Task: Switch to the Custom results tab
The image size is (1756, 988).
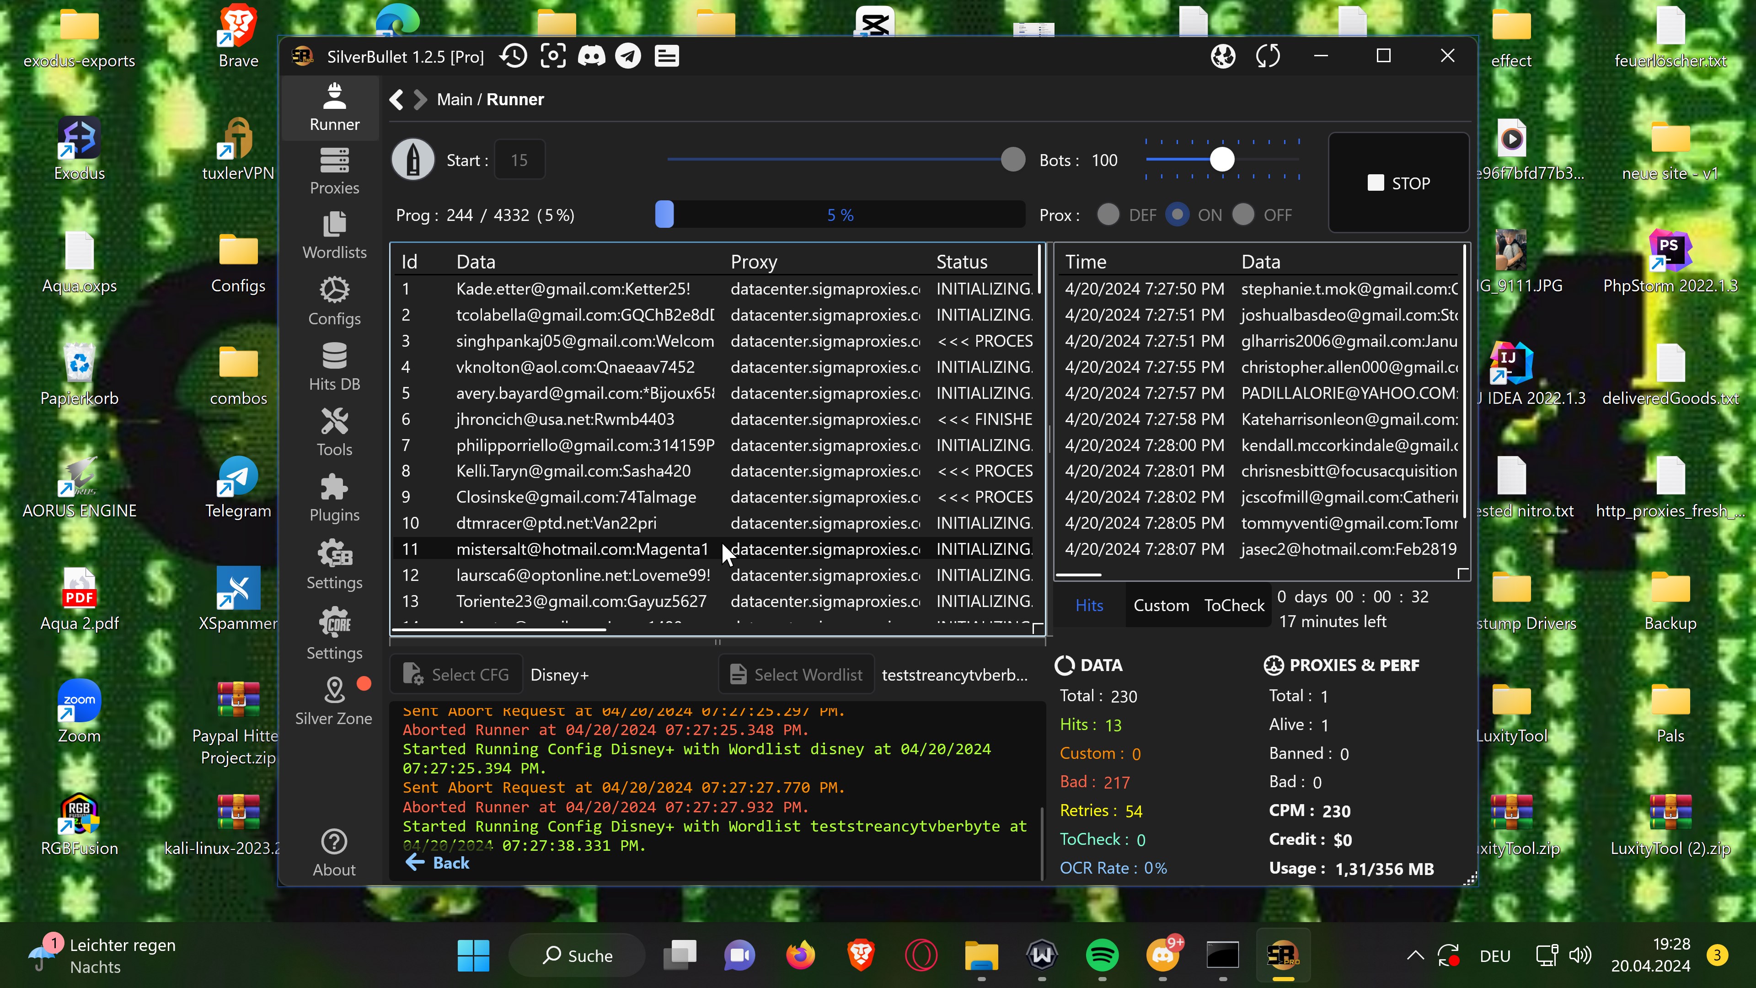Action: [1161, 606]
